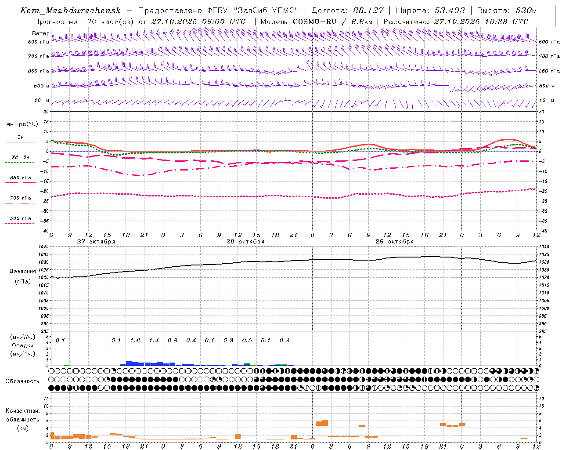
Task: Click the 0.5 precipitation amount
Action: pos(247,341)
